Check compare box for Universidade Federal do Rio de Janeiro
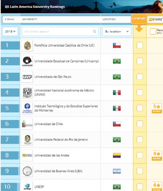Screen dimensions: 163x191 tap(140, 139)
